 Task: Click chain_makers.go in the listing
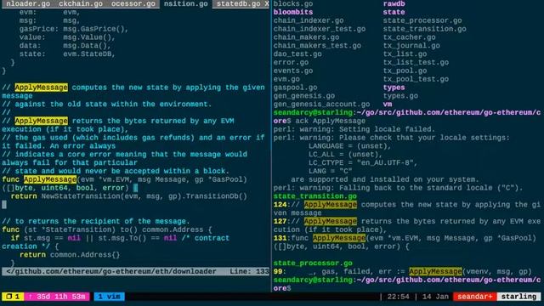click(306, 37)
